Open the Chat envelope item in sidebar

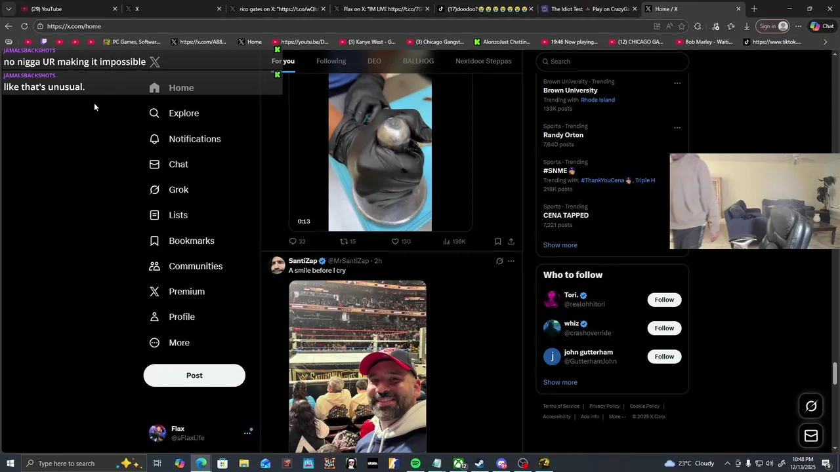[169, 165]
